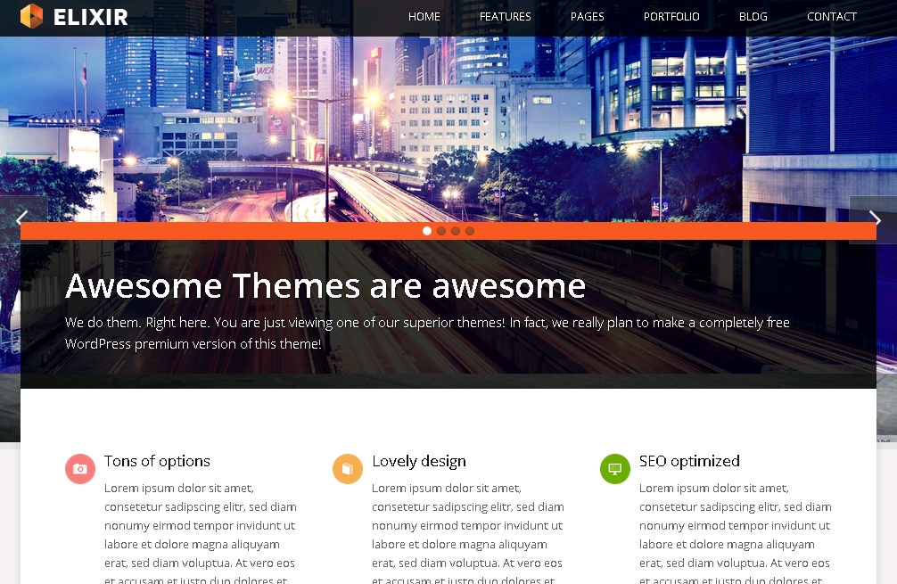The height and width of the screenshot is (584, 897).
Task: Click the green monitor icon
Action: tap(615, 469)
